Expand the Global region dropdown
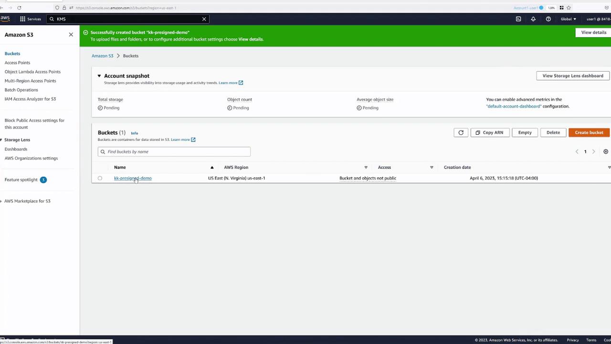The width and height of the screenshot is (611, 344). pyautogui.click(x=568, y=19)
